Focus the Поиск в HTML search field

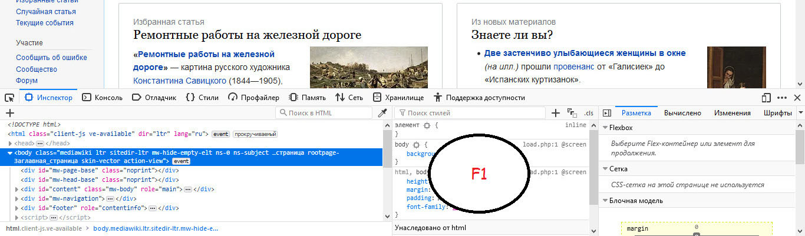(324, 113)
